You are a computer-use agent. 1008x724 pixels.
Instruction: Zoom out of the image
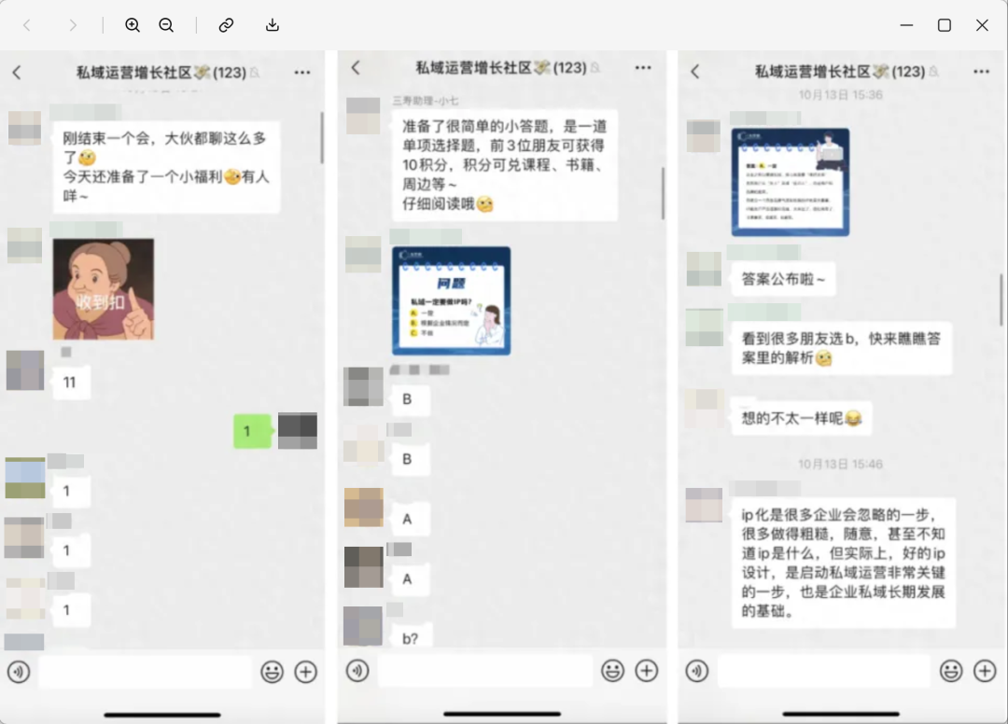(x=166, y=25)
